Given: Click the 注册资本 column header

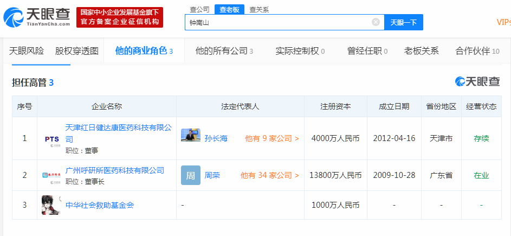Looking at the screenshot, I should pyautogui.click(x=335, y=106).
